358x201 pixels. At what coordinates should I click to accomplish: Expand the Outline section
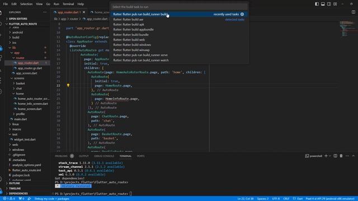pyautogui.click(x=15, y=183)
